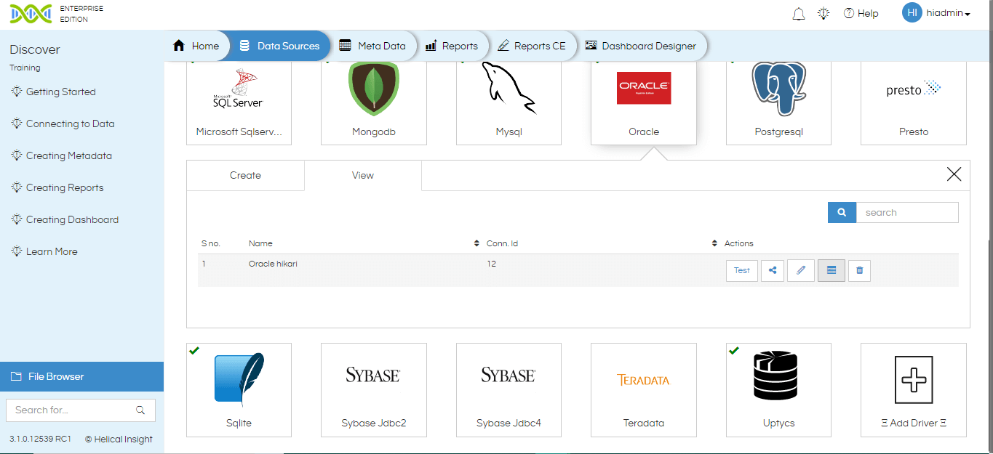Image resolution: width=993 pixels, height=454 pixels.
Task: Open Getting Started training item
Action: [60, 92]
